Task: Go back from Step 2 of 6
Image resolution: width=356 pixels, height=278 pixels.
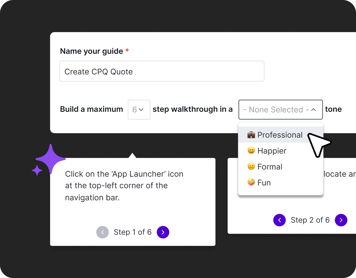Action: point(279,220)
